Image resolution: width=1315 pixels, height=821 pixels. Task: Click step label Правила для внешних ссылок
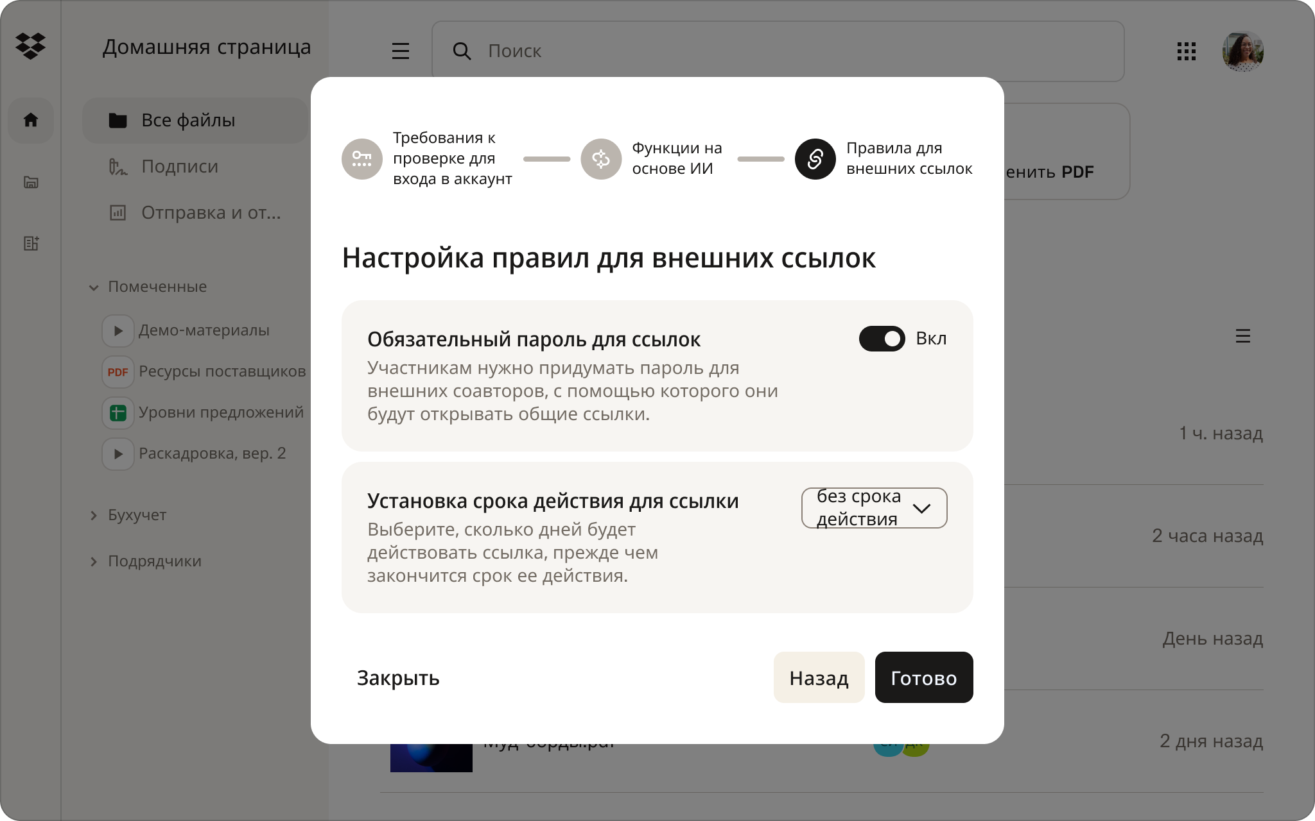909,158
